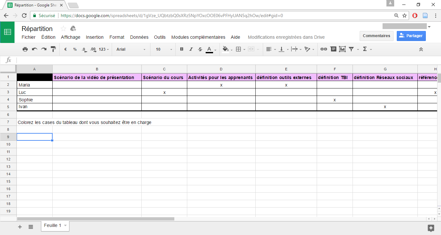Click the cell containing Maria
This screenshot has width=441, height=235.
[x=35, y=85]
